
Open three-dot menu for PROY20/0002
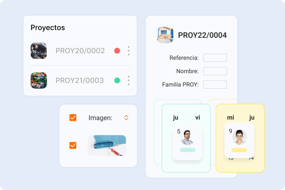coord(129,51)
